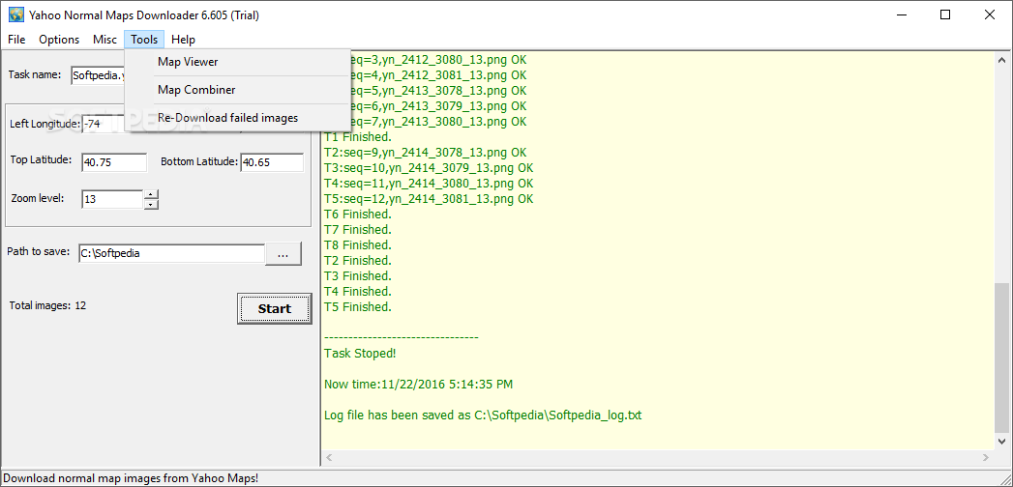Click the 'T8 Finished.' log line
Screen dimensions: 1013x487
pos(358,245)
